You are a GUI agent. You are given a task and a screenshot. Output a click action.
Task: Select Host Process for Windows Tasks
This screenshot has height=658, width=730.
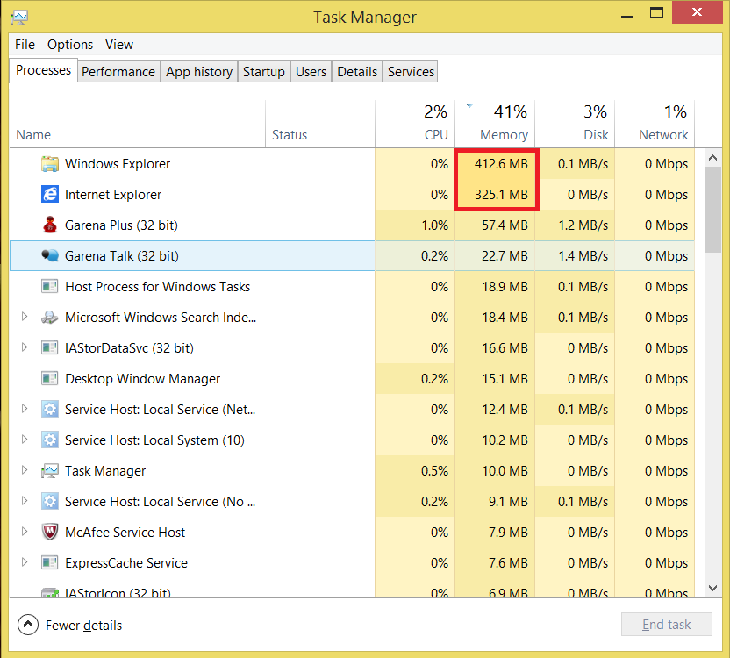tap(157, 286)
